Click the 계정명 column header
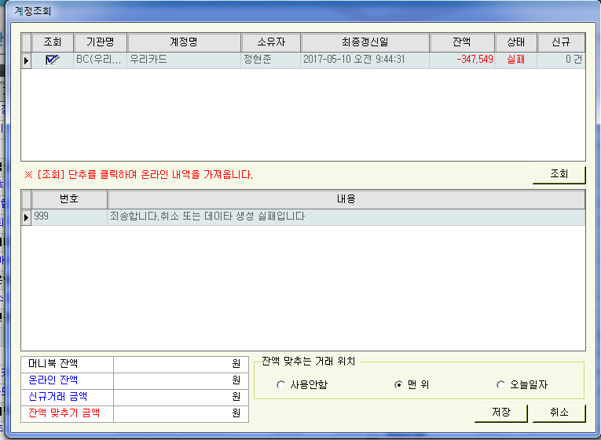601x440 pixels. 184,42
